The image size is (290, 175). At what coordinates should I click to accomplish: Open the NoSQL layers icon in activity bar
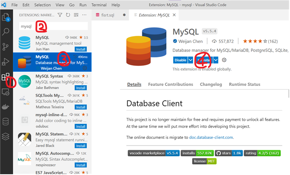[5, 137]
